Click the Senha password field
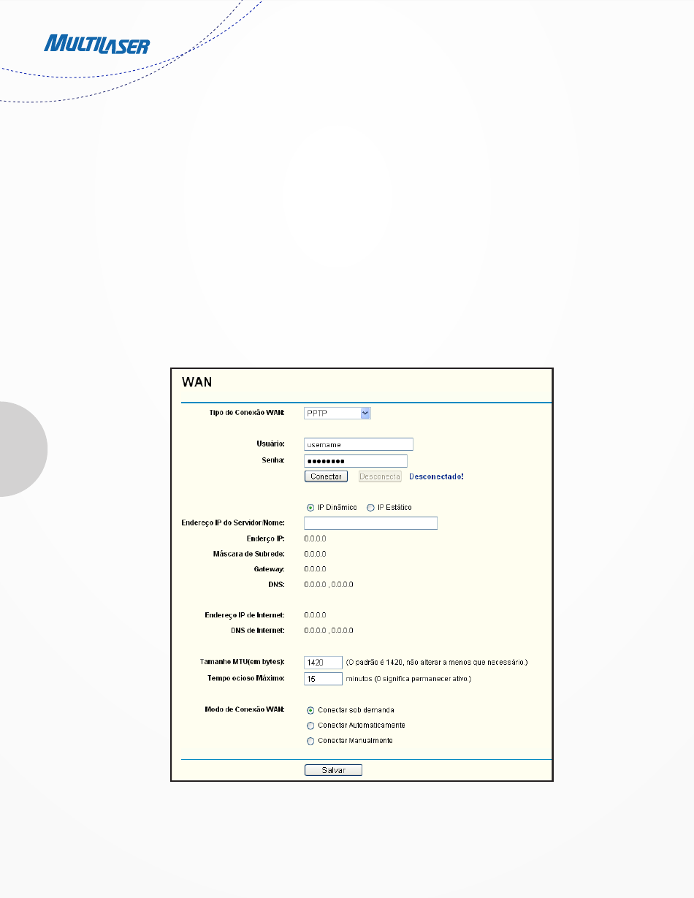Image resolution: width=694 pixels, height=898 pixels. click(x=356, y=461)
